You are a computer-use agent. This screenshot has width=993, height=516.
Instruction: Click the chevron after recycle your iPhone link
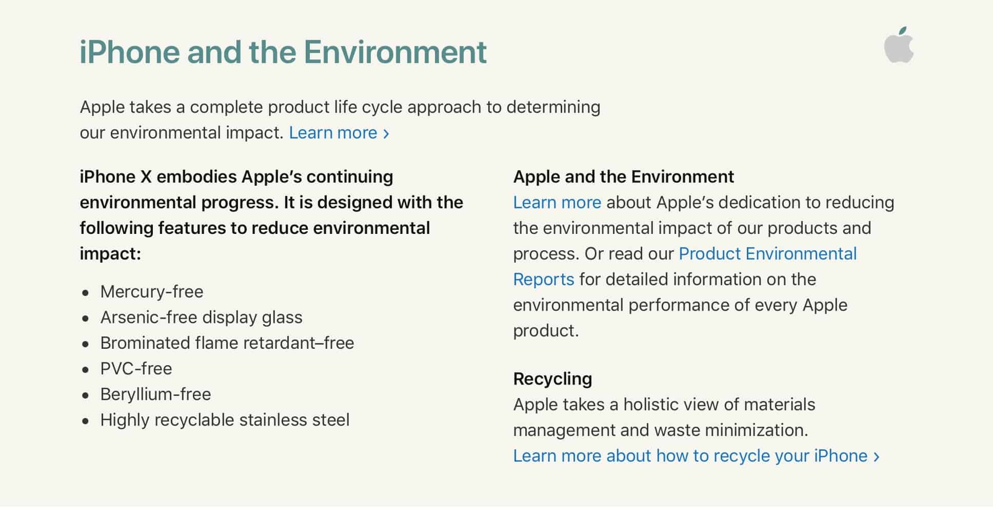pyautogui.click(x=877, y=457)
